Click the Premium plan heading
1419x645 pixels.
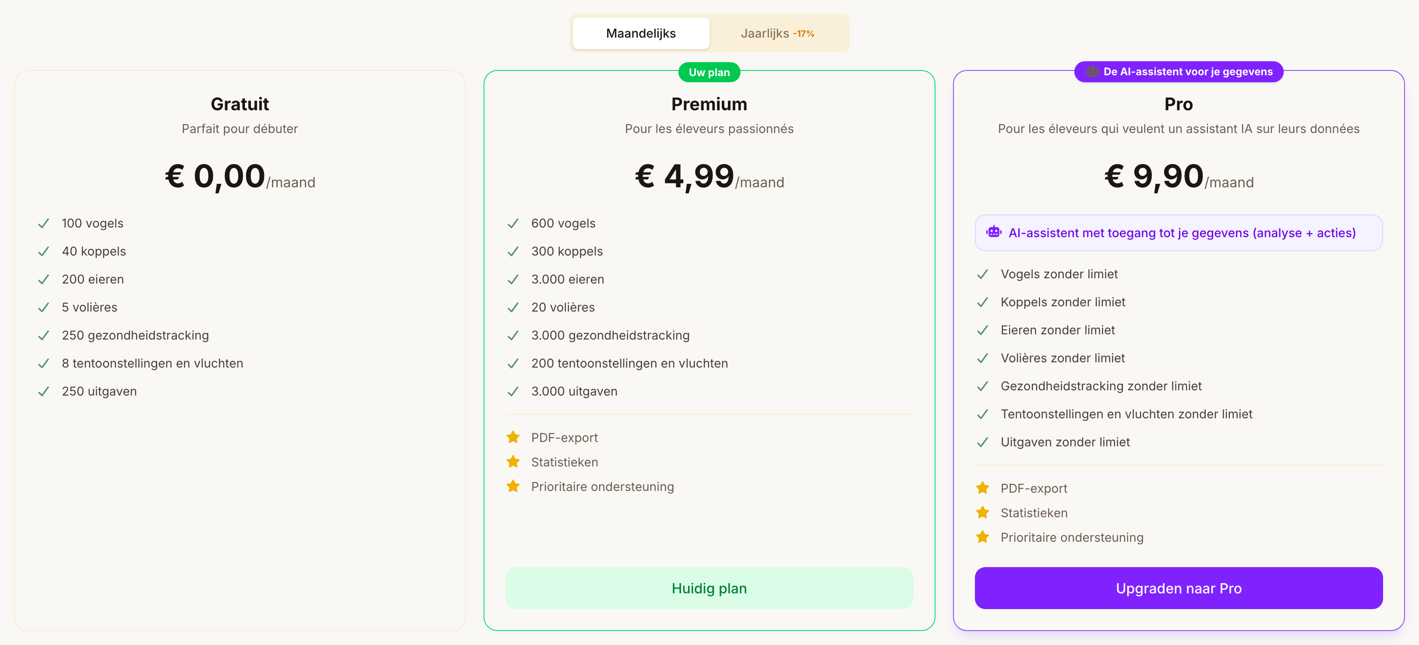point(709,104)
